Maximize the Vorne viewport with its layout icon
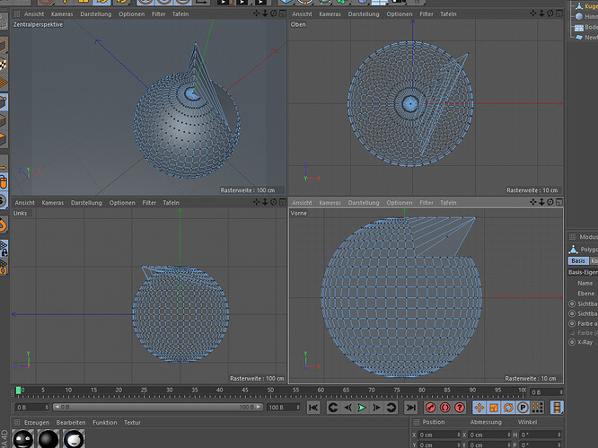Image resolution: width=598 pixels, height=448 pixels. click(559, 202)
